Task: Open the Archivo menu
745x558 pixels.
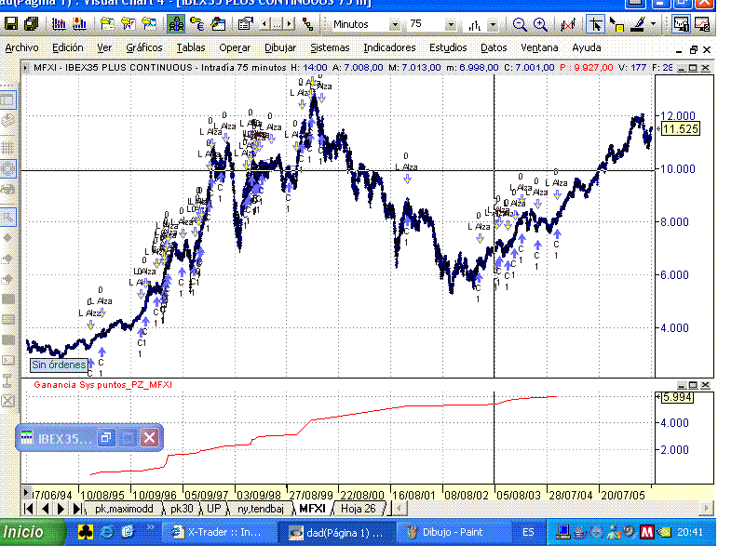Action: [x=21, y=48]
